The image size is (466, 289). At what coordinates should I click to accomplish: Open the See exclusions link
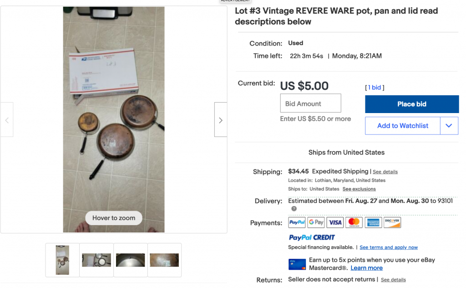point(359,189)
